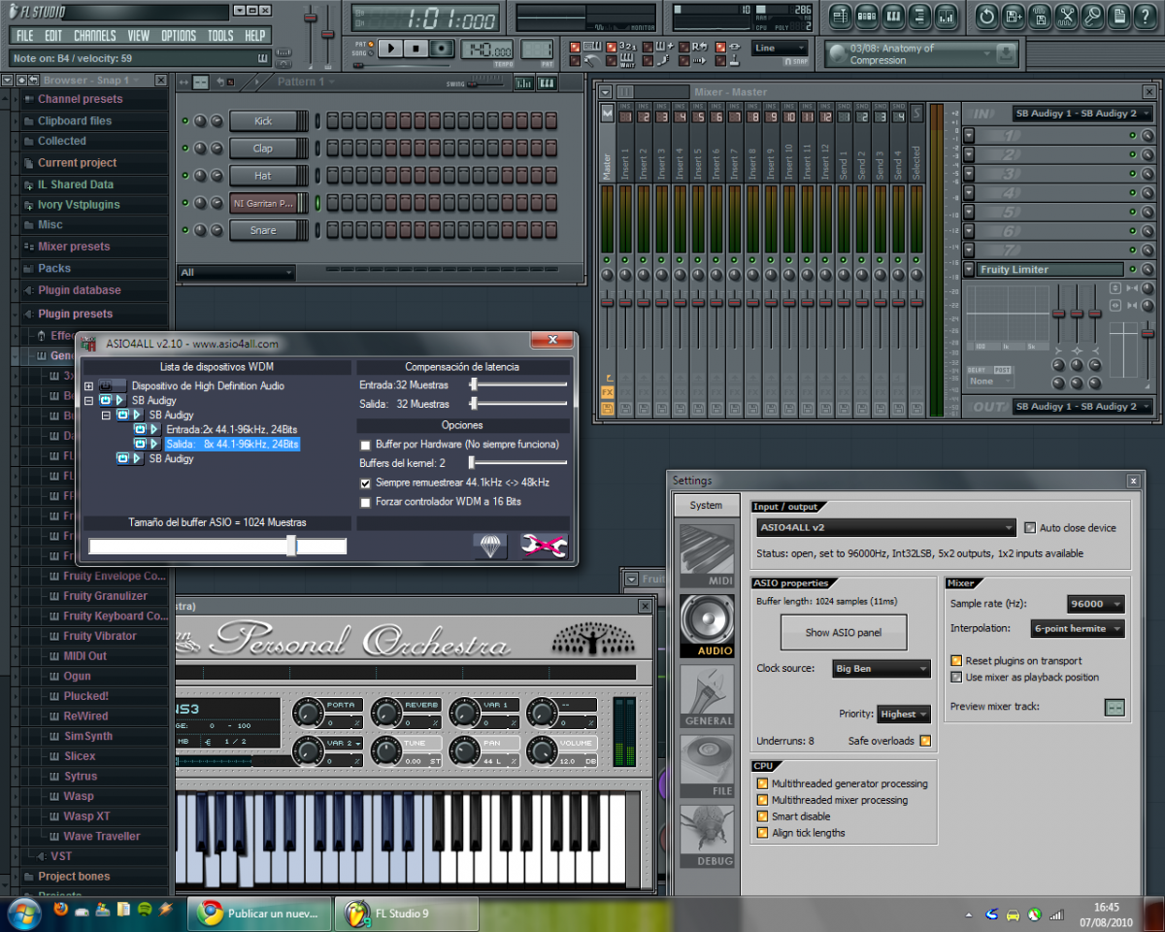Select the Clap channel button

pyautogui.click(x=263, y=149)
